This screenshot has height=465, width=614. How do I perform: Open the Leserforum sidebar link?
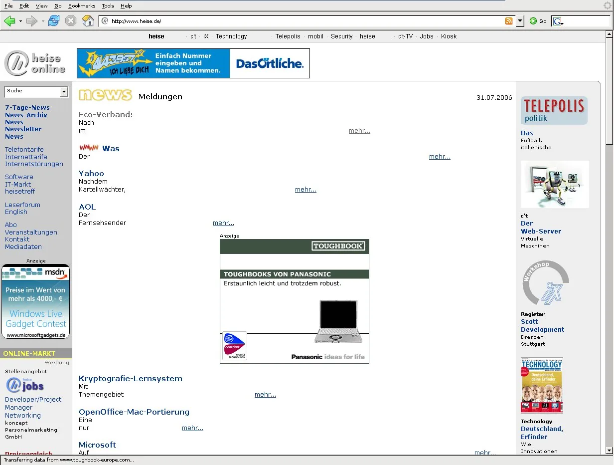pyautogui.click(x=22, y=205)
